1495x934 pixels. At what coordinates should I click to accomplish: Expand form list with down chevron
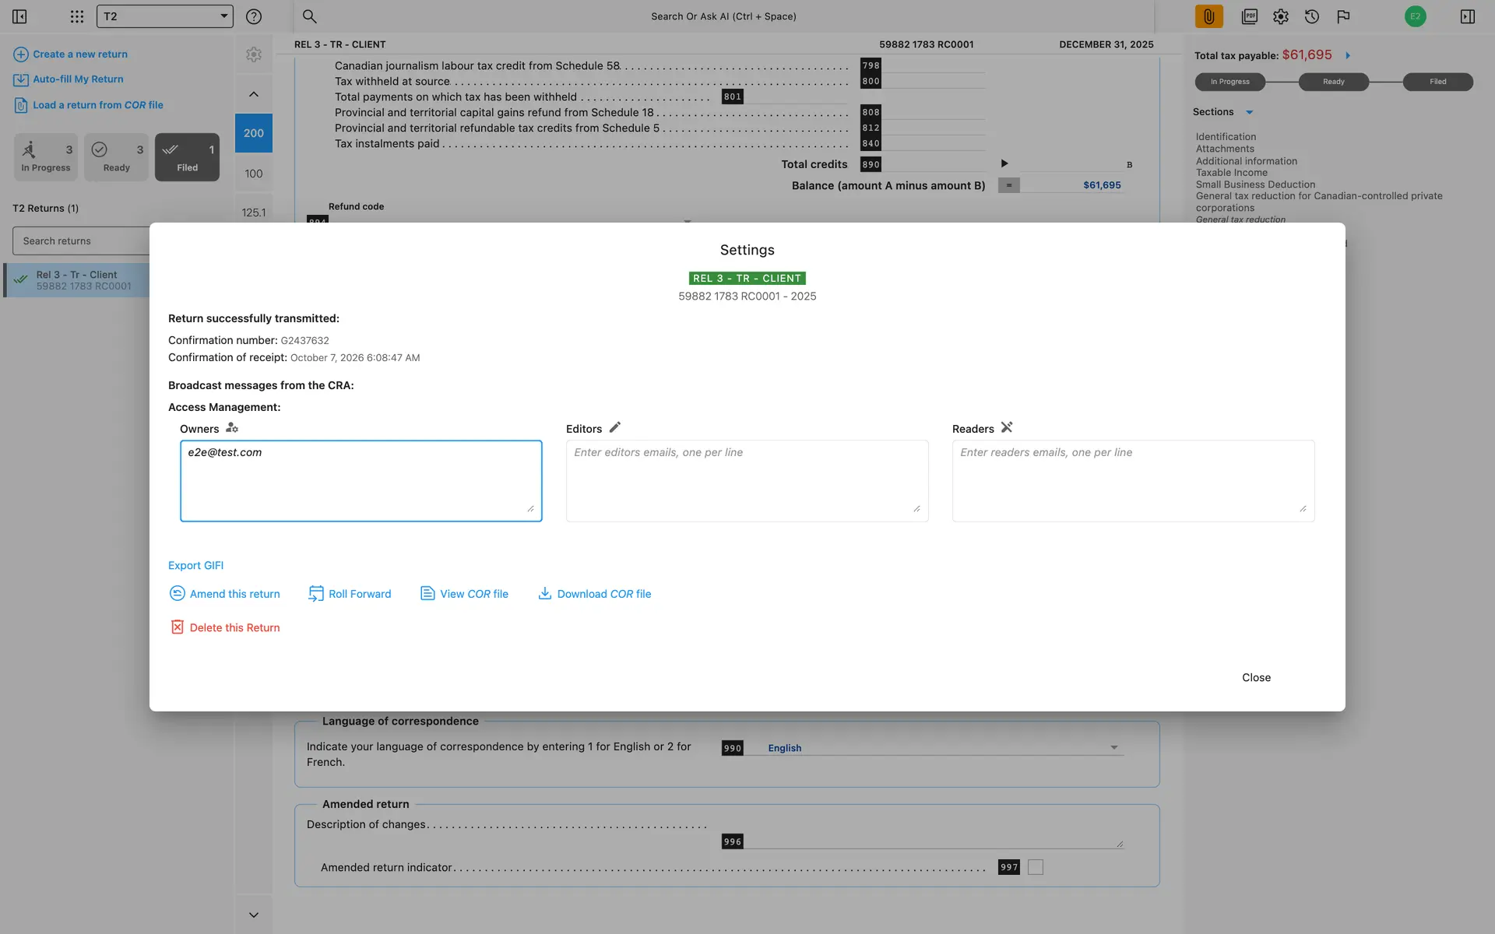click(x=254, y=915)
